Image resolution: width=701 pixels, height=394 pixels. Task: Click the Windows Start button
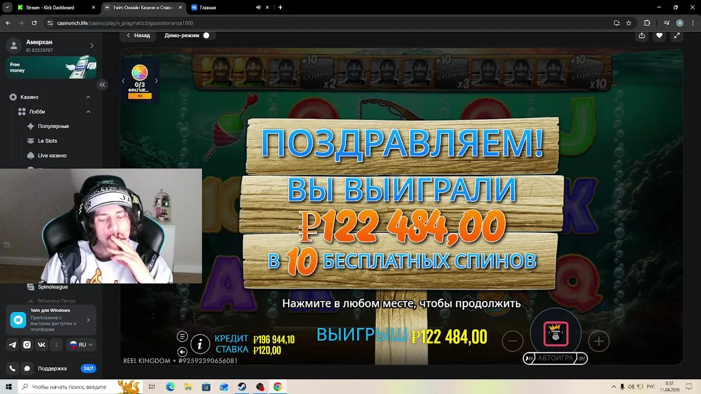(x=9, y=387)
